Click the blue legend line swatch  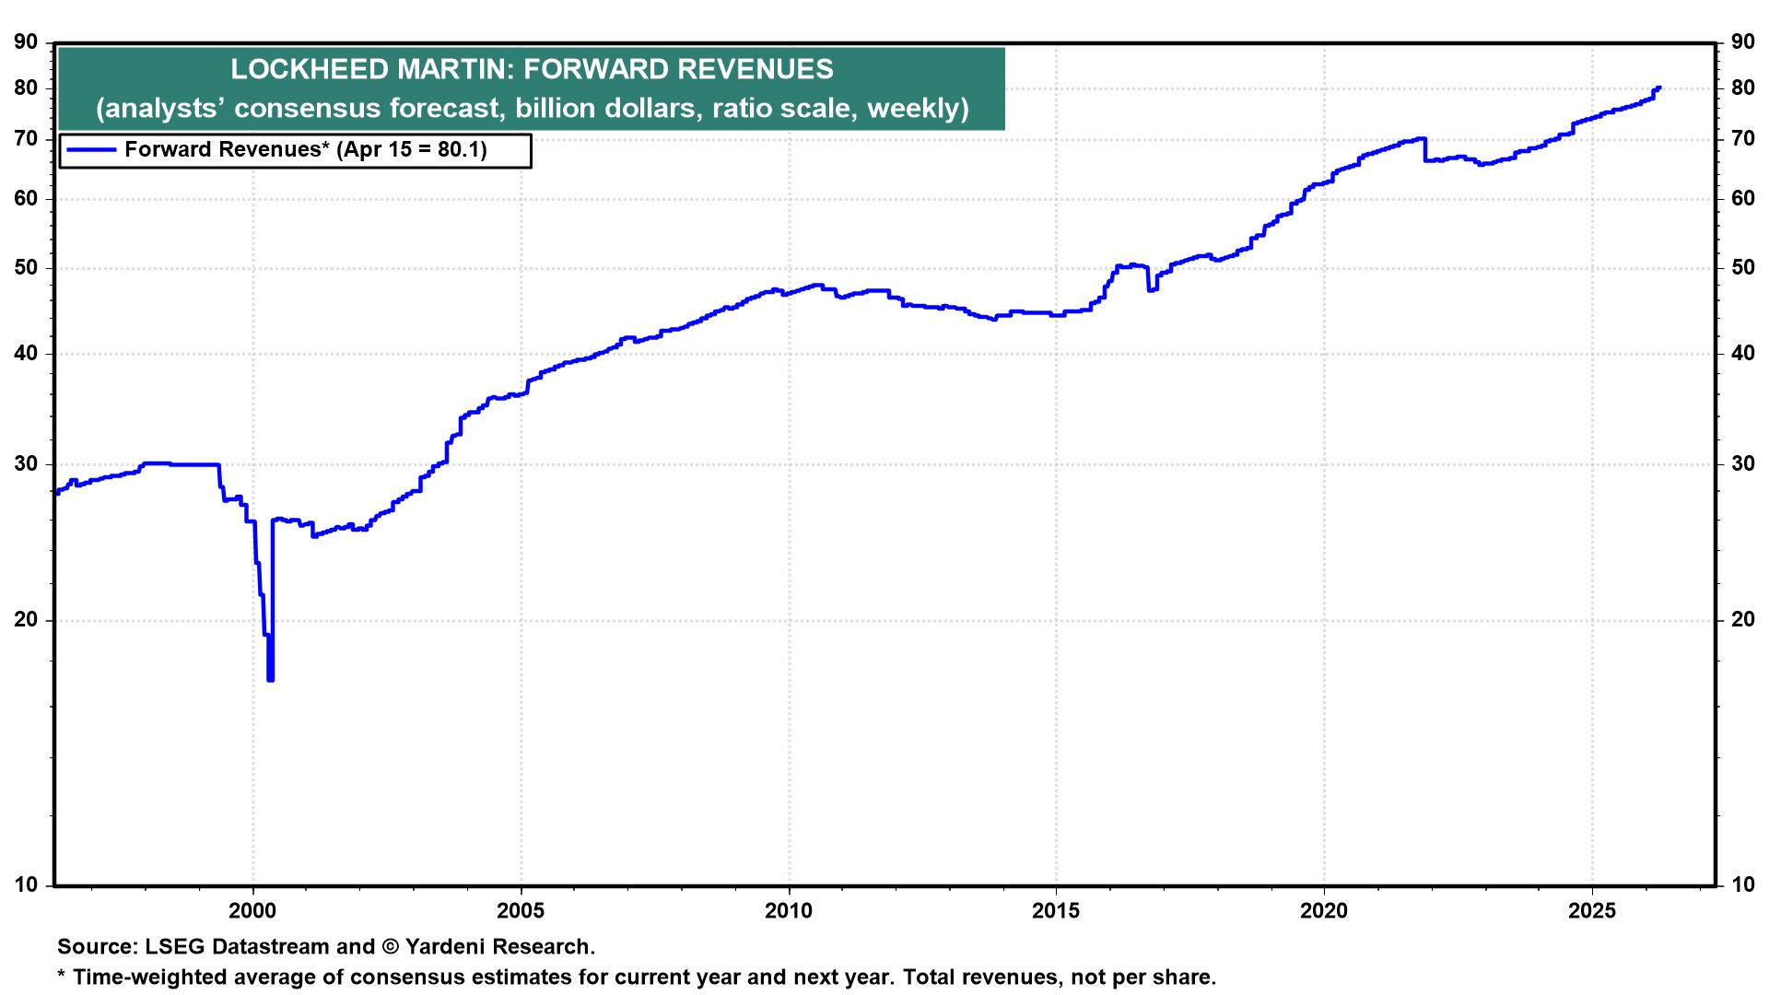tap(92, 150)
